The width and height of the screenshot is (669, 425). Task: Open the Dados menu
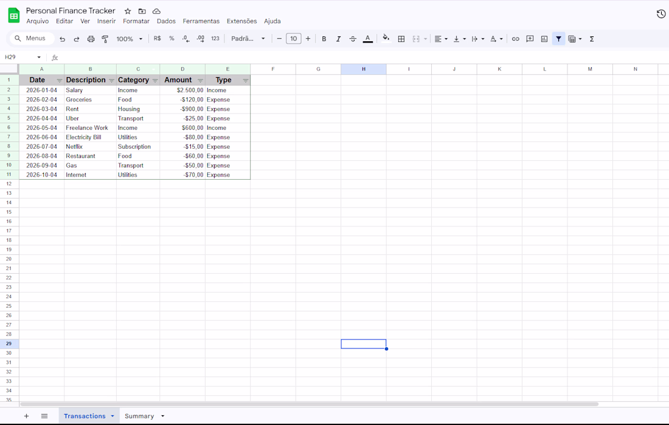point(166,21)
